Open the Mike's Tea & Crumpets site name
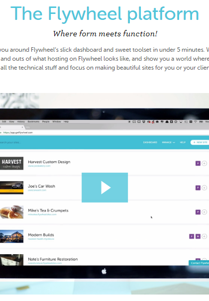The height and width of the screenshot is (301, 209). (48, 210)
